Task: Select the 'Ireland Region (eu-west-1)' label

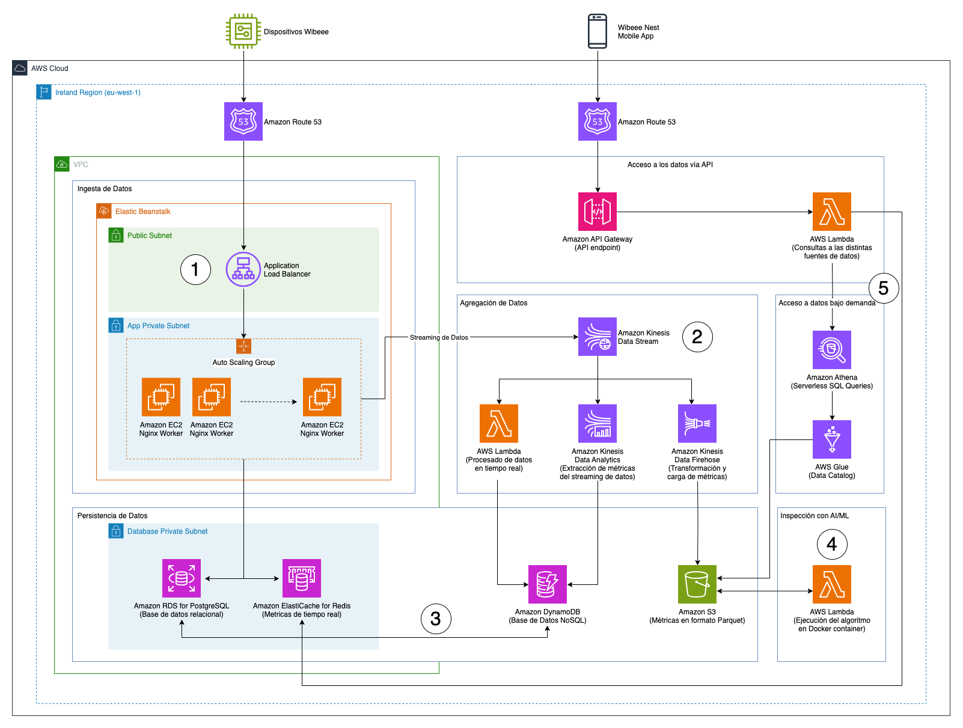Action: click(x=98, y=93)
